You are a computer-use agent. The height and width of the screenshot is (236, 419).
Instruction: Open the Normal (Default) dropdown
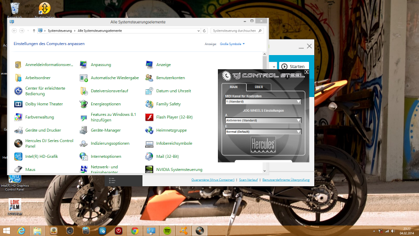(x=263, y=132)
